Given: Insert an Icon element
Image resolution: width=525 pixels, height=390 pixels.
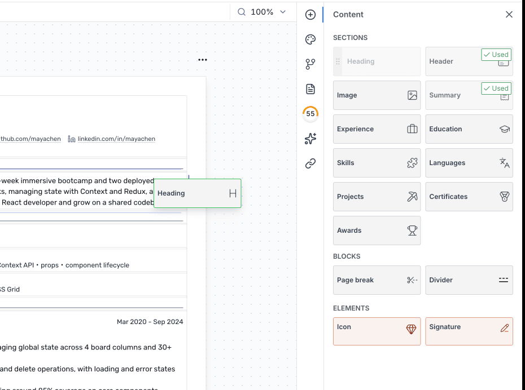Looking at the screenshot, I should click(377, 331).
